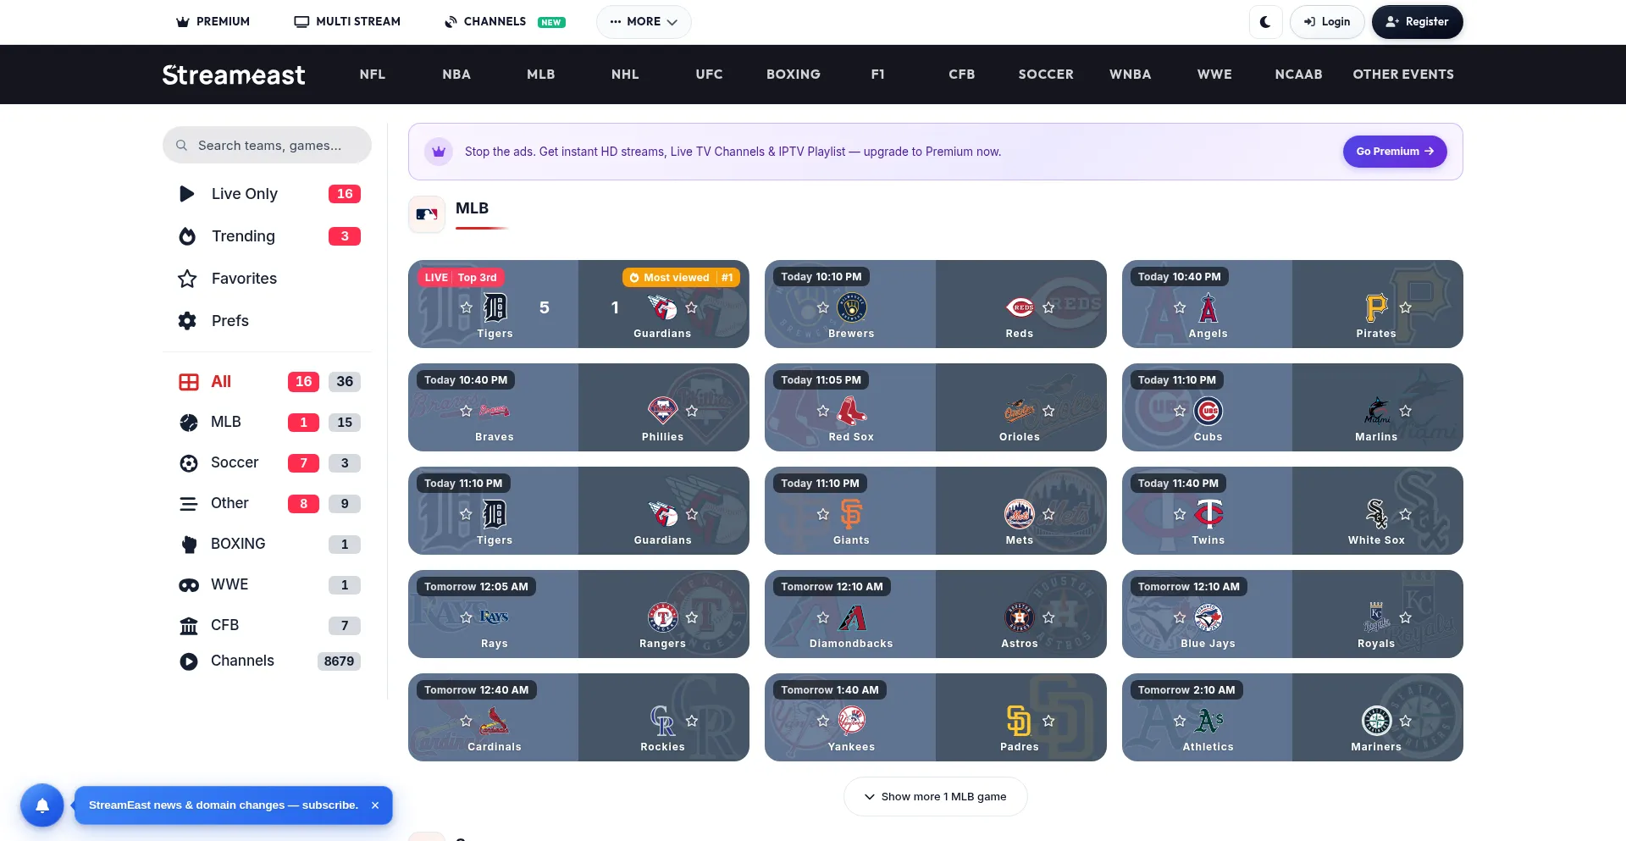
Task: Click the WWE mask icon in sidebar
Action: pyautogui.click(x=189, y=585)
